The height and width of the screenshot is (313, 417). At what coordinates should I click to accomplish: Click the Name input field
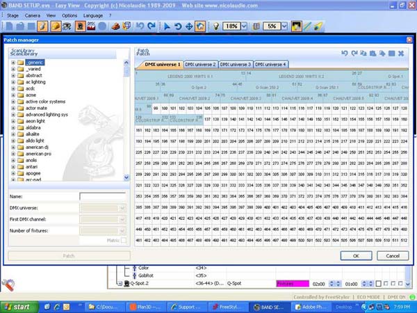tap(103, 197)
